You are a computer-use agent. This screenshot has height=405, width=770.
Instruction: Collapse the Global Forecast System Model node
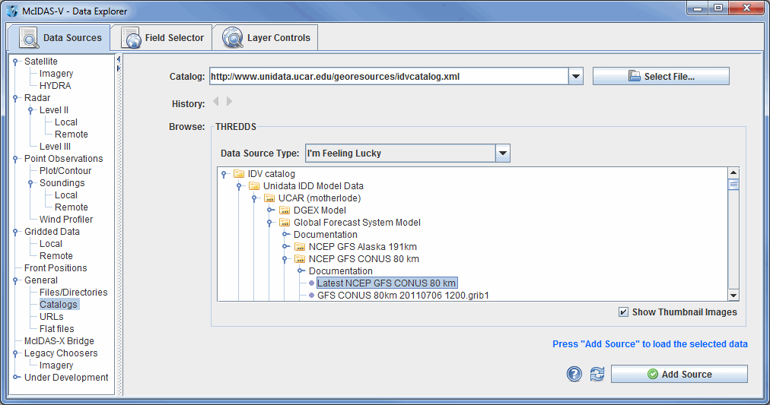point(269,223)
